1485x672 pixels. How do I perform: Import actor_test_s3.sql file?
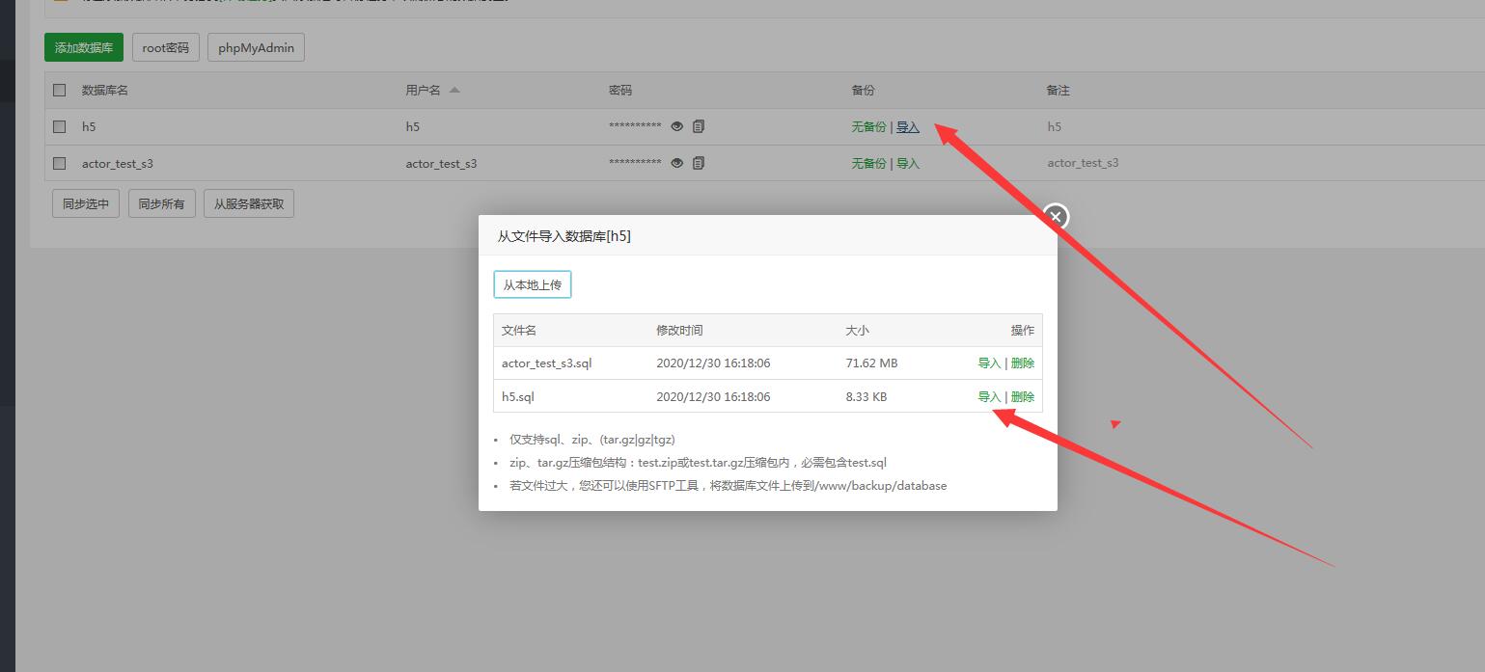(x=989, y=363)
